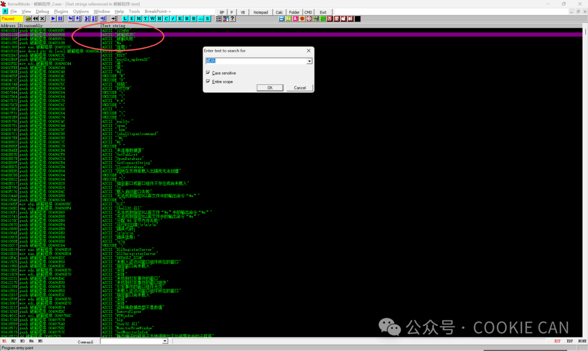The image size is (588, 351).
Task: Click the Run program play icon
Action: [53, 19]
